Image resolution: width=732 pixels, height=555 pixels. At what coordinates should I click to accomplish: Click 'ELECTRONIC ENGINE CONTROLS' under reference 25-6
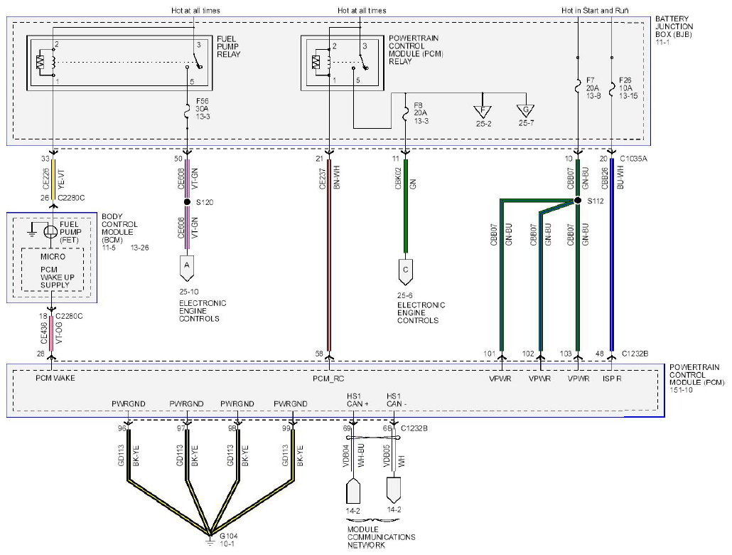point(421,313)
